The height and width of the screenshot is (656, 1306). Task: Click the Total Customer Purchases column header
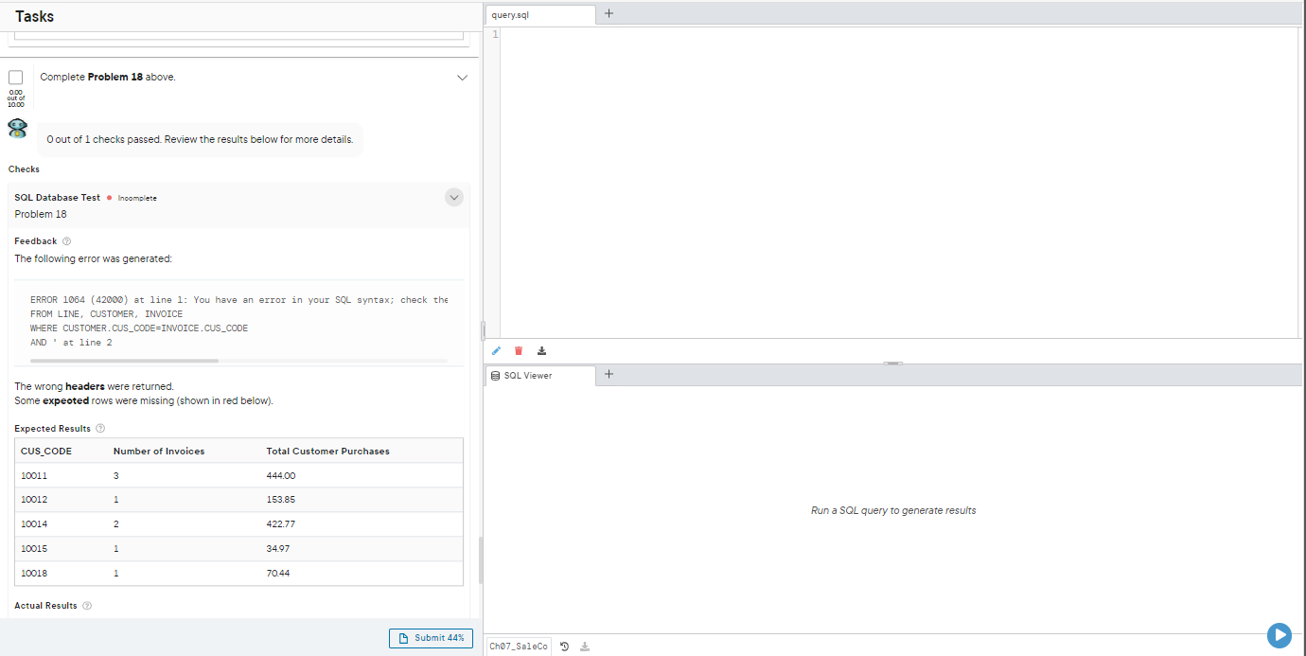pos(328,452)
